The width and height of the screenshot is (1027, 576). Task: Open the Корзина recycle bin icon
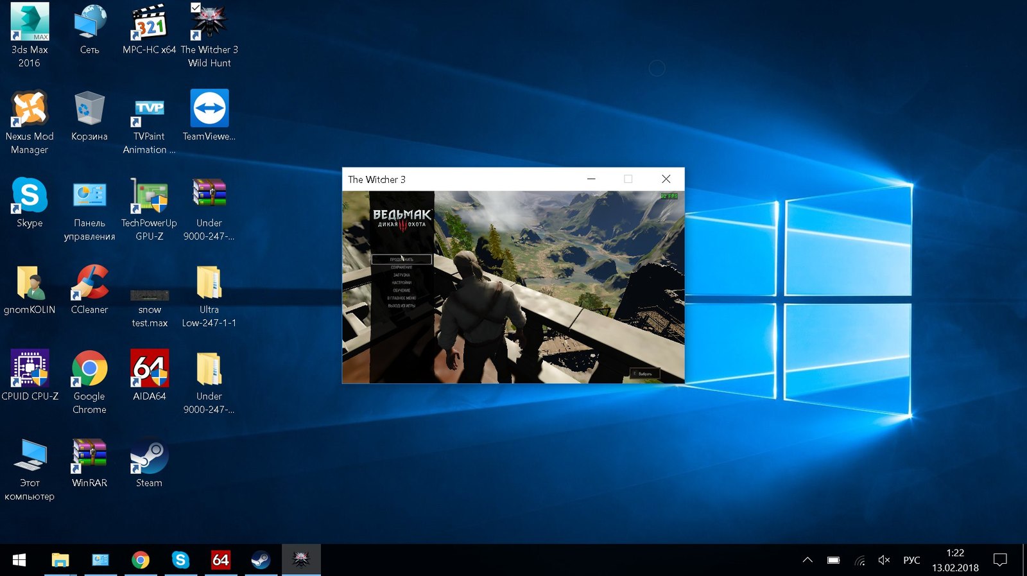pyautogui.click(x=89, y=116)
